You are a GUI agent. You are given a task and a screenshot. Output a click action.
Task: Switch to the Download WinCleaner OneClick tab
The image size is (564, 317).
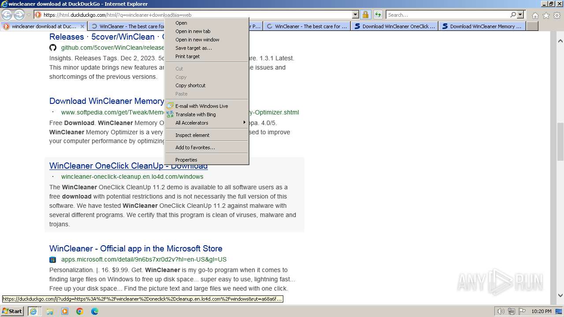coord(395,26)
